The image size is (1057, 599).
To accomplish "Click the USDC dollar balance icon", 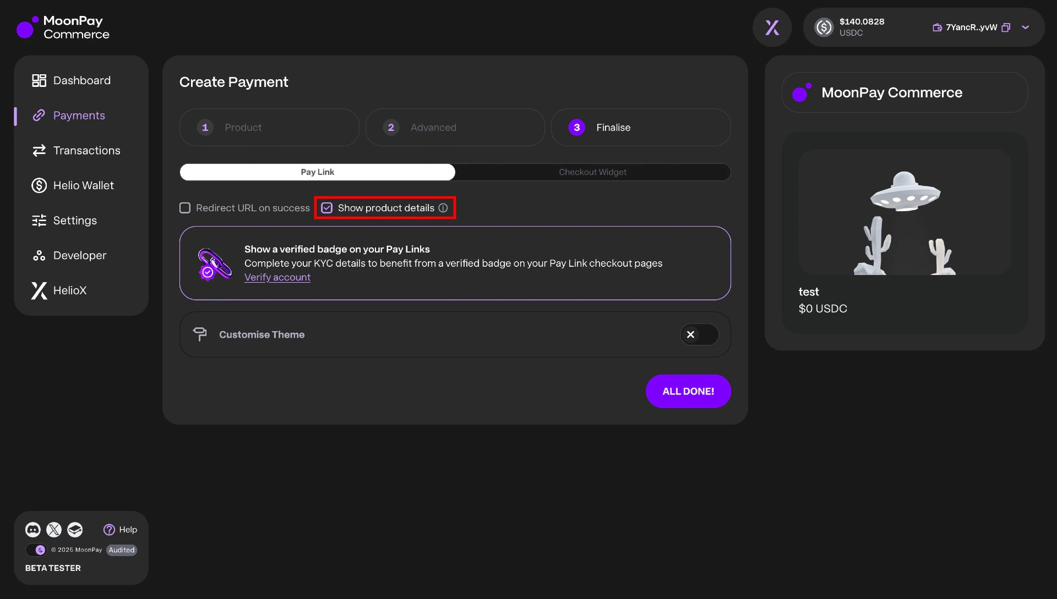I will 824,28.
